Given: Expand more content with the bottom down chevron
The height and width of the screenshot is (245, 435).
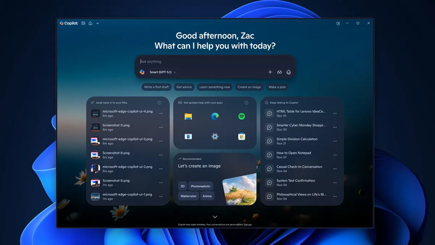Looking at the screenshot, I should (x=215, y=217).
